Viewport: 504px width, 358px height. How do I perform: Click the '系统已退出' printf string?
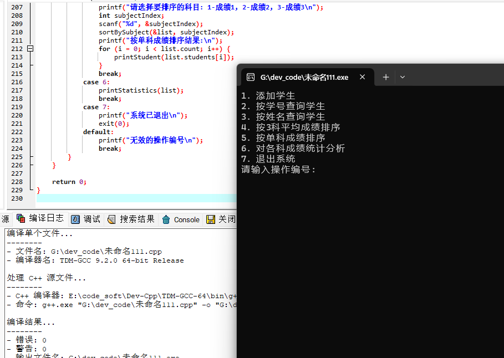[x=154, y=115]
